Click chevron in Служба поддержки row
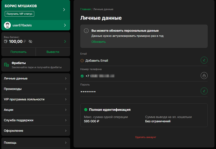Viewport: 216px width, 149px height. (66, 120)
